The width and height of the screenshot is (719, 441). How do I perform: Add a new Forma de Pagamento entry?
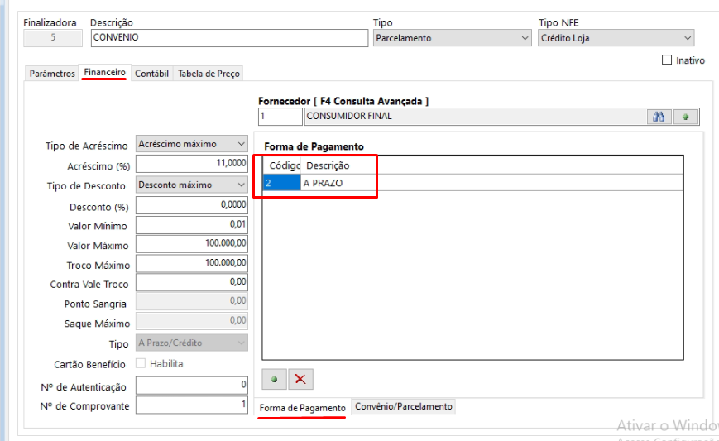tap(274, 379)
